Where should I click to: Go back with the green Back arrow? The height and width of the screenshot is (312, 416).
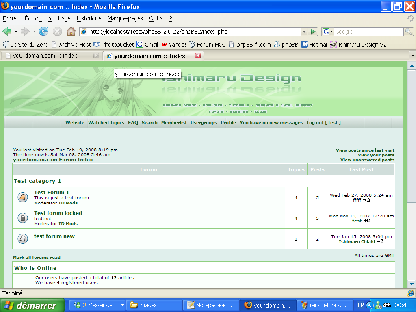[x=7, y=32]
